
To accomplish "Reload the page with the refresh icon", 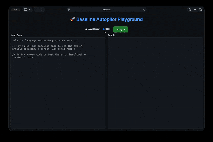I will 144,10.
